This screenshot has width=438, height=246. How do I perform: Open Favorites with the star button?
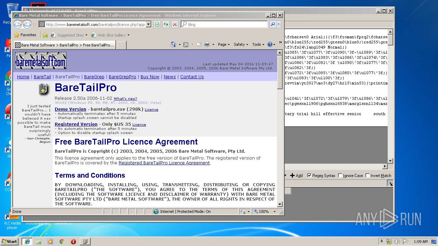click(25, 35)
